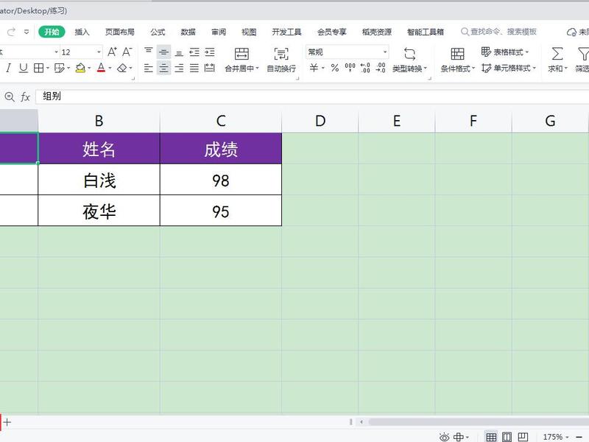Click 单元格样式 button
Image resolution: width=589 pixels, height=442 pixels.
click(x=509, y=68)
